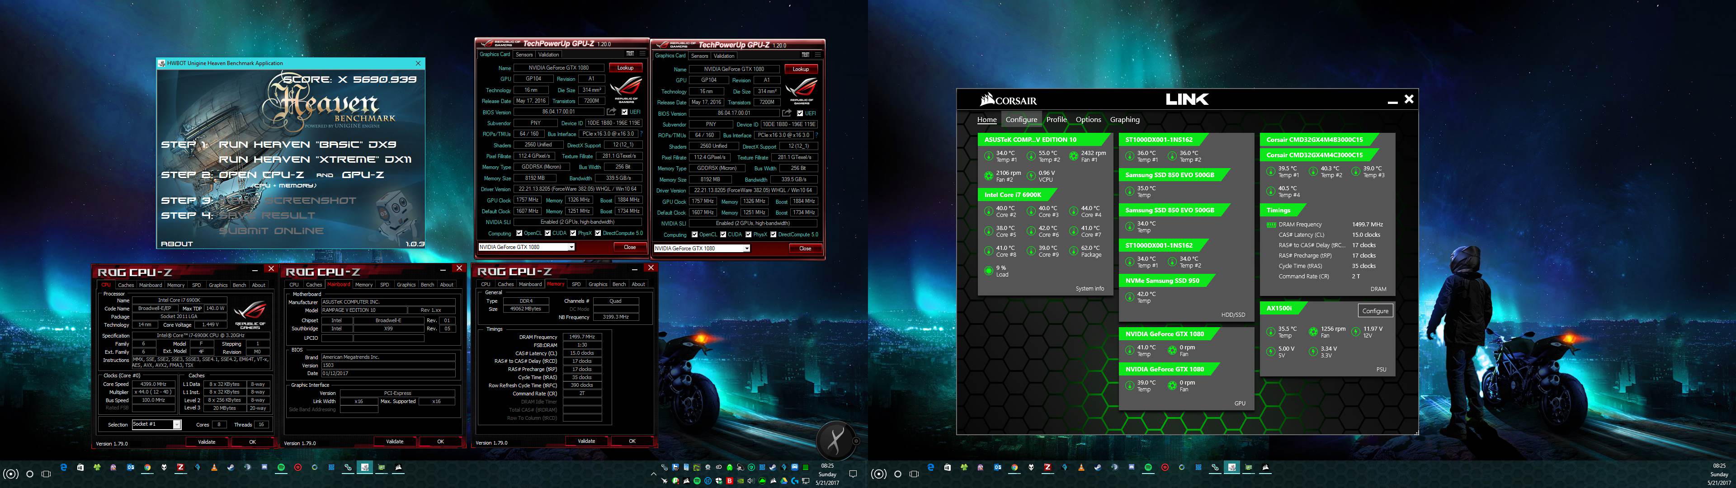Click RUN HEAVEN "BASIC" DX9 in Heaven app
This screenshot has width=1736, height=488.
tap(307, 144)
